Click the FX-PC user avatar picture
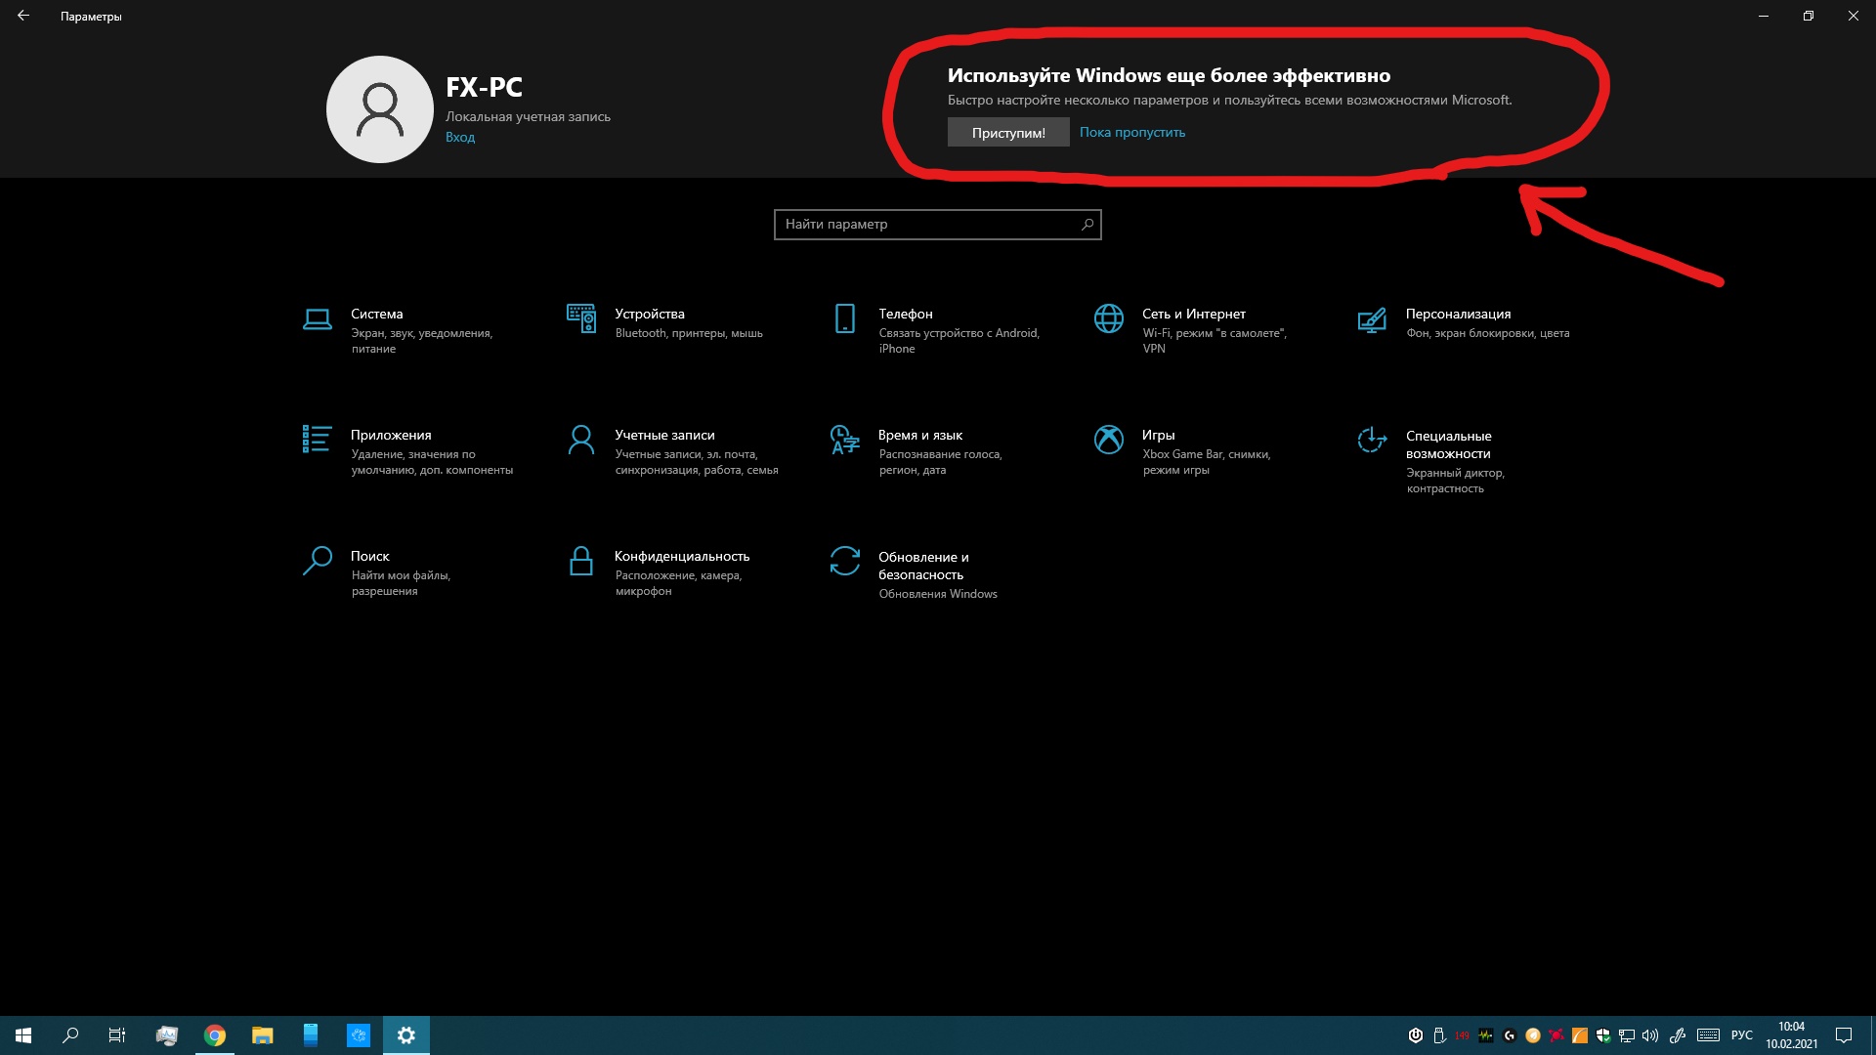Viewport: 1876px width, 1055px height. tap(380, 109)
